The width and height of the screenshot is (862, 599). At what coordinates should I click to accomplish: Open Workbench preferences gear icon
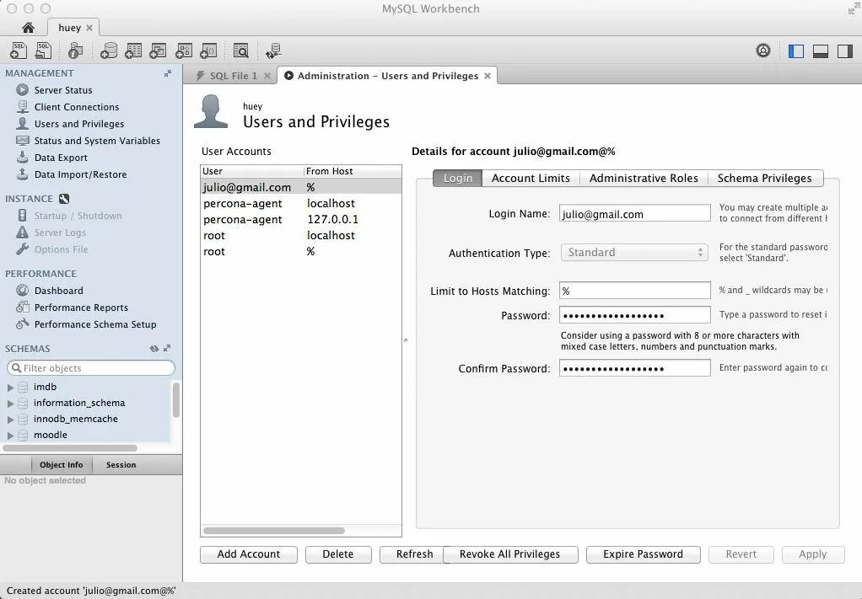click(x=763, y=51)
